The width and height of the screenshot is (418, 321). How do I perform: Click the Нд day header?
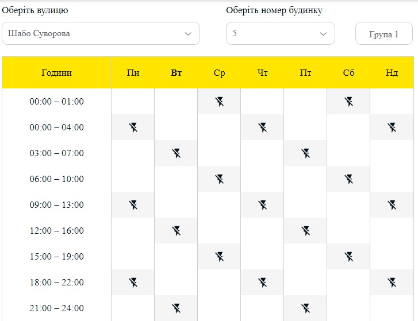click(392, 73)
